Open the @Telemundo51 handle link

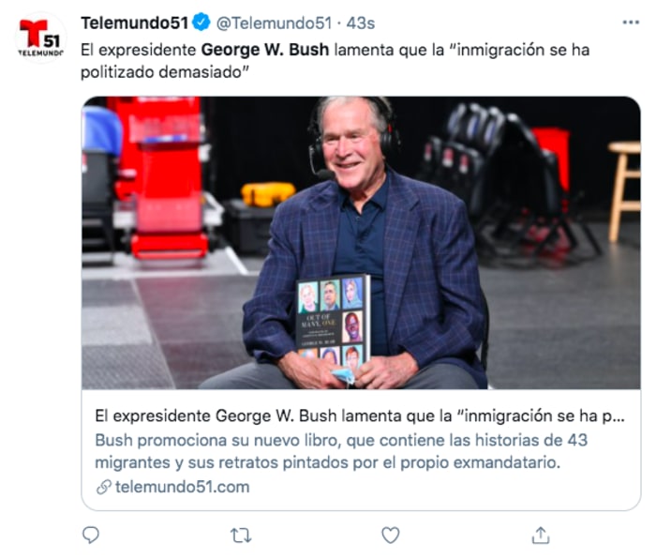click(x=274, y=23)
